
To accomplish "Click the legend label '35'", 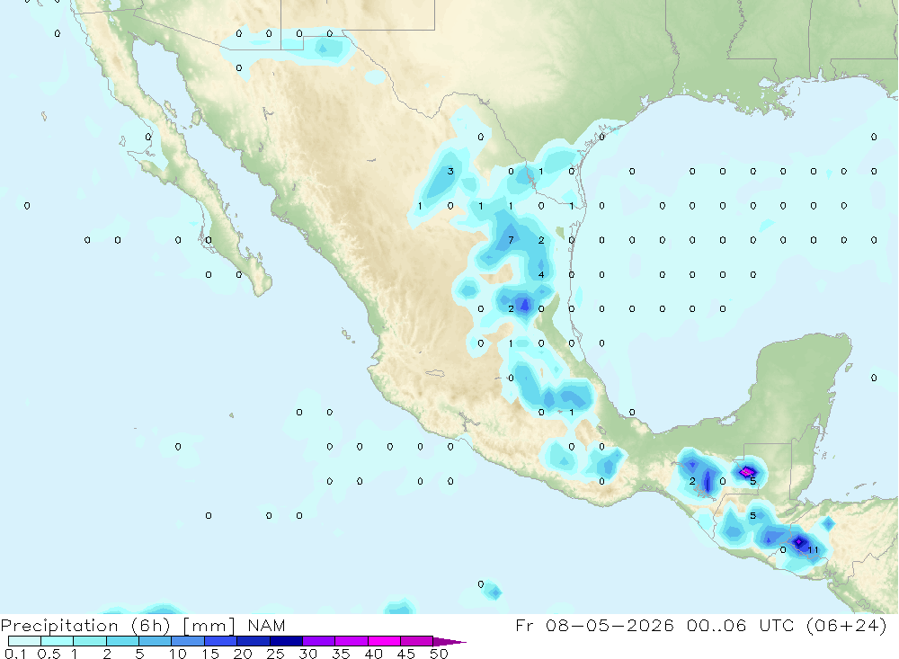I will [x=341, y=654].
